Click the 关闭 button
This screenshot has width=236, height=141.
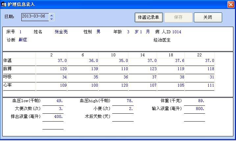point(208,17)
